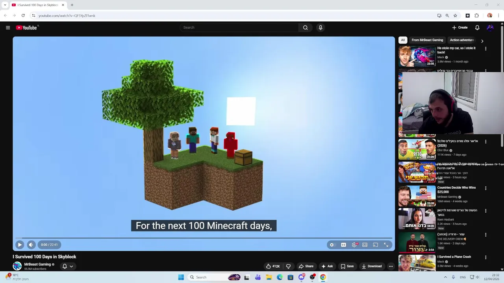Image resolution: width=504 pixels, height=283 pixels.
Task: Open I Survived a Plane Crash title
Action: 454,257
